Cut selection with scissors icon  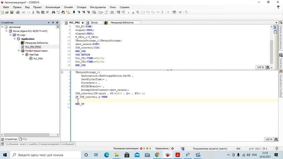(x=33, y=12)
